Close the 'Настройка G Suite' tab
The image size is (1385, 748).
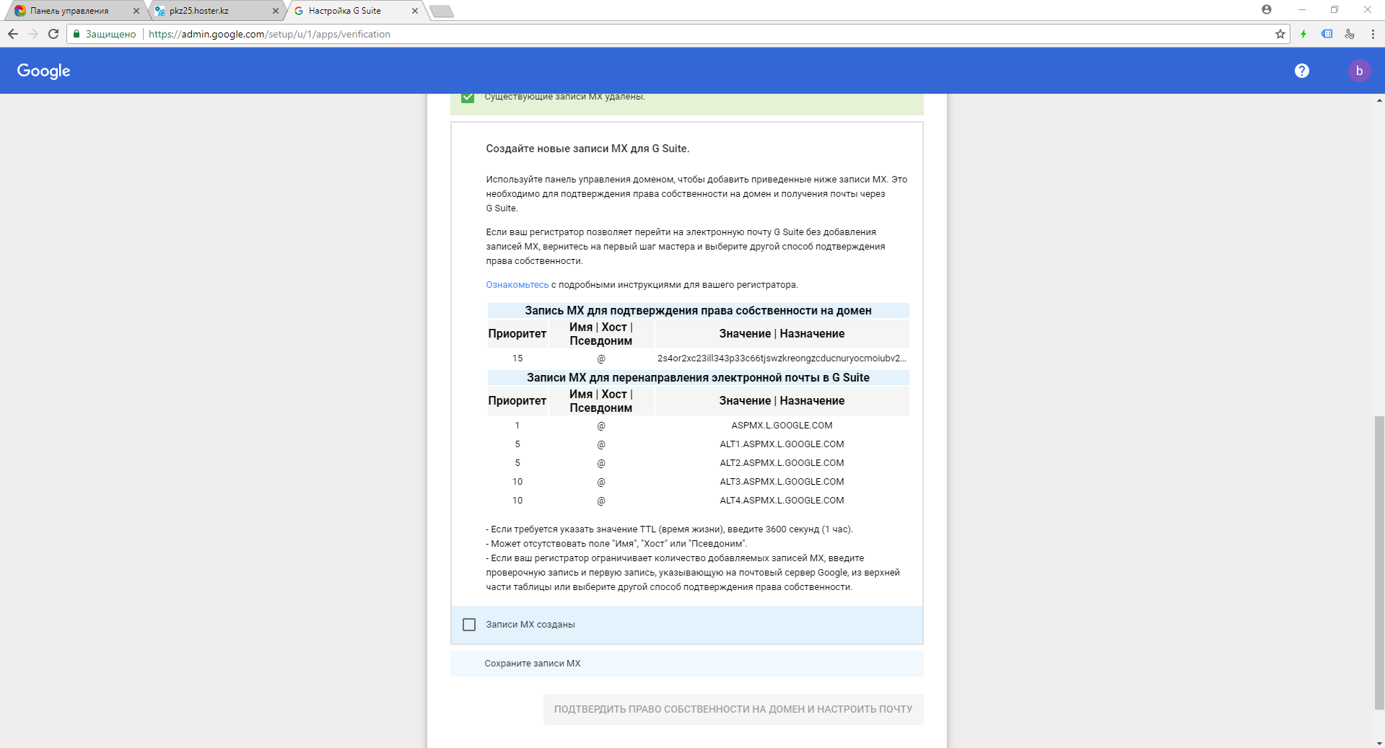414,11
